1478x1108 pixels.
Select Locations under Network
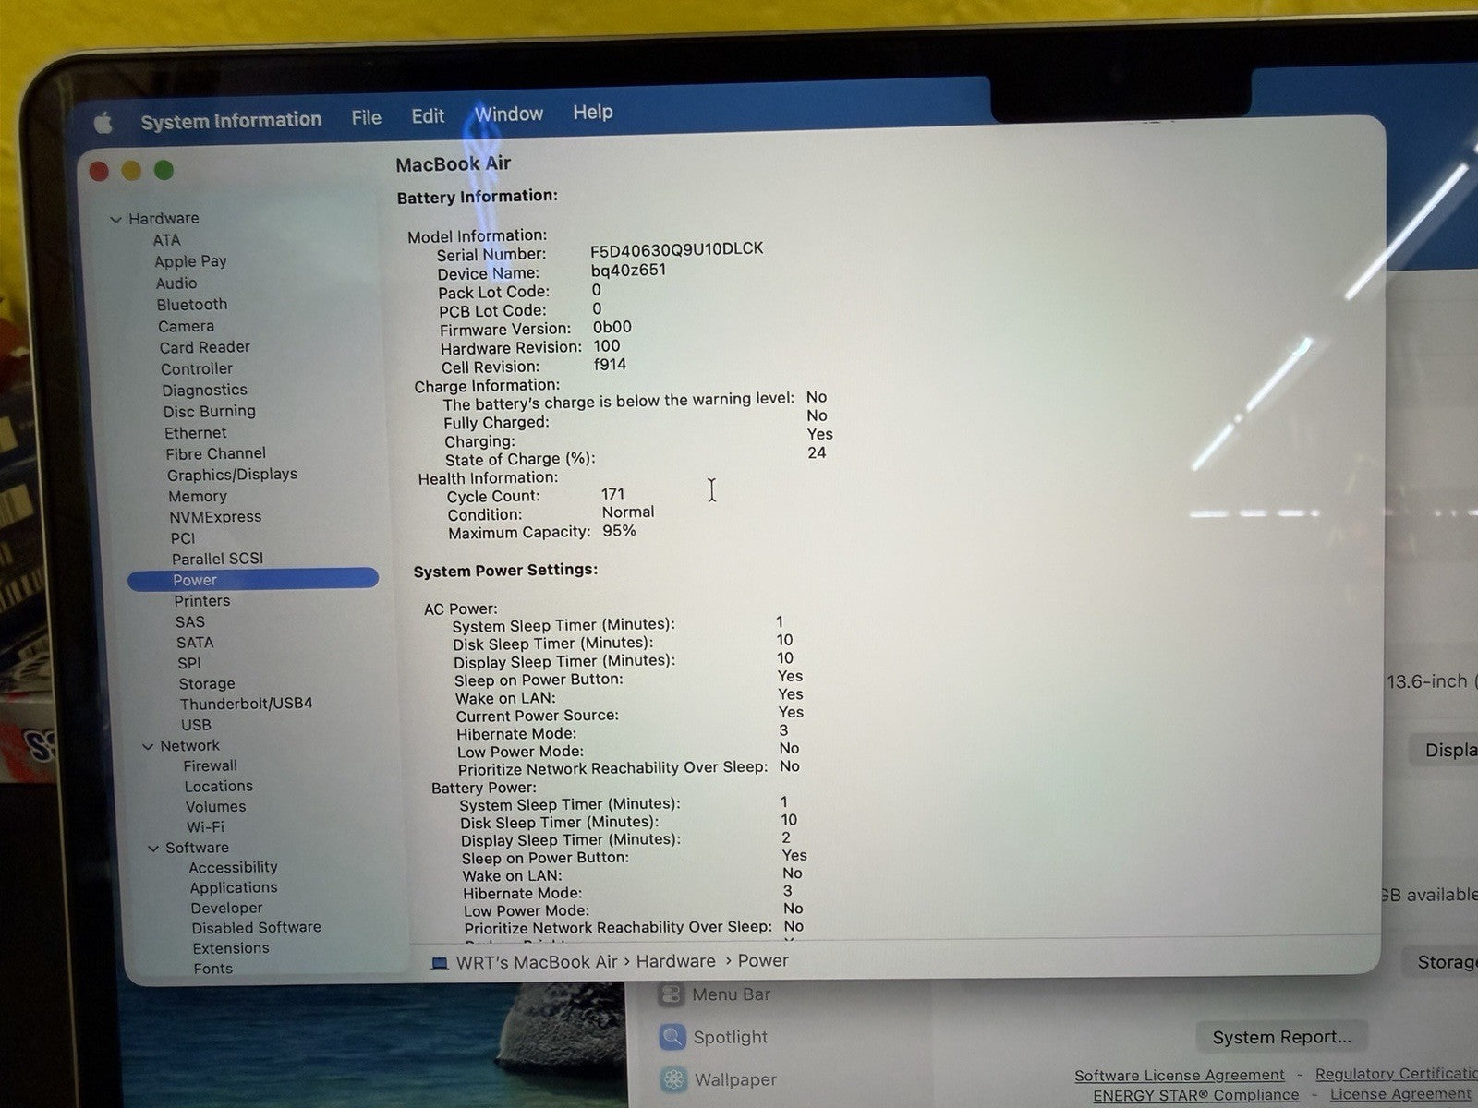pyautogui.click(x=218, y=787)
